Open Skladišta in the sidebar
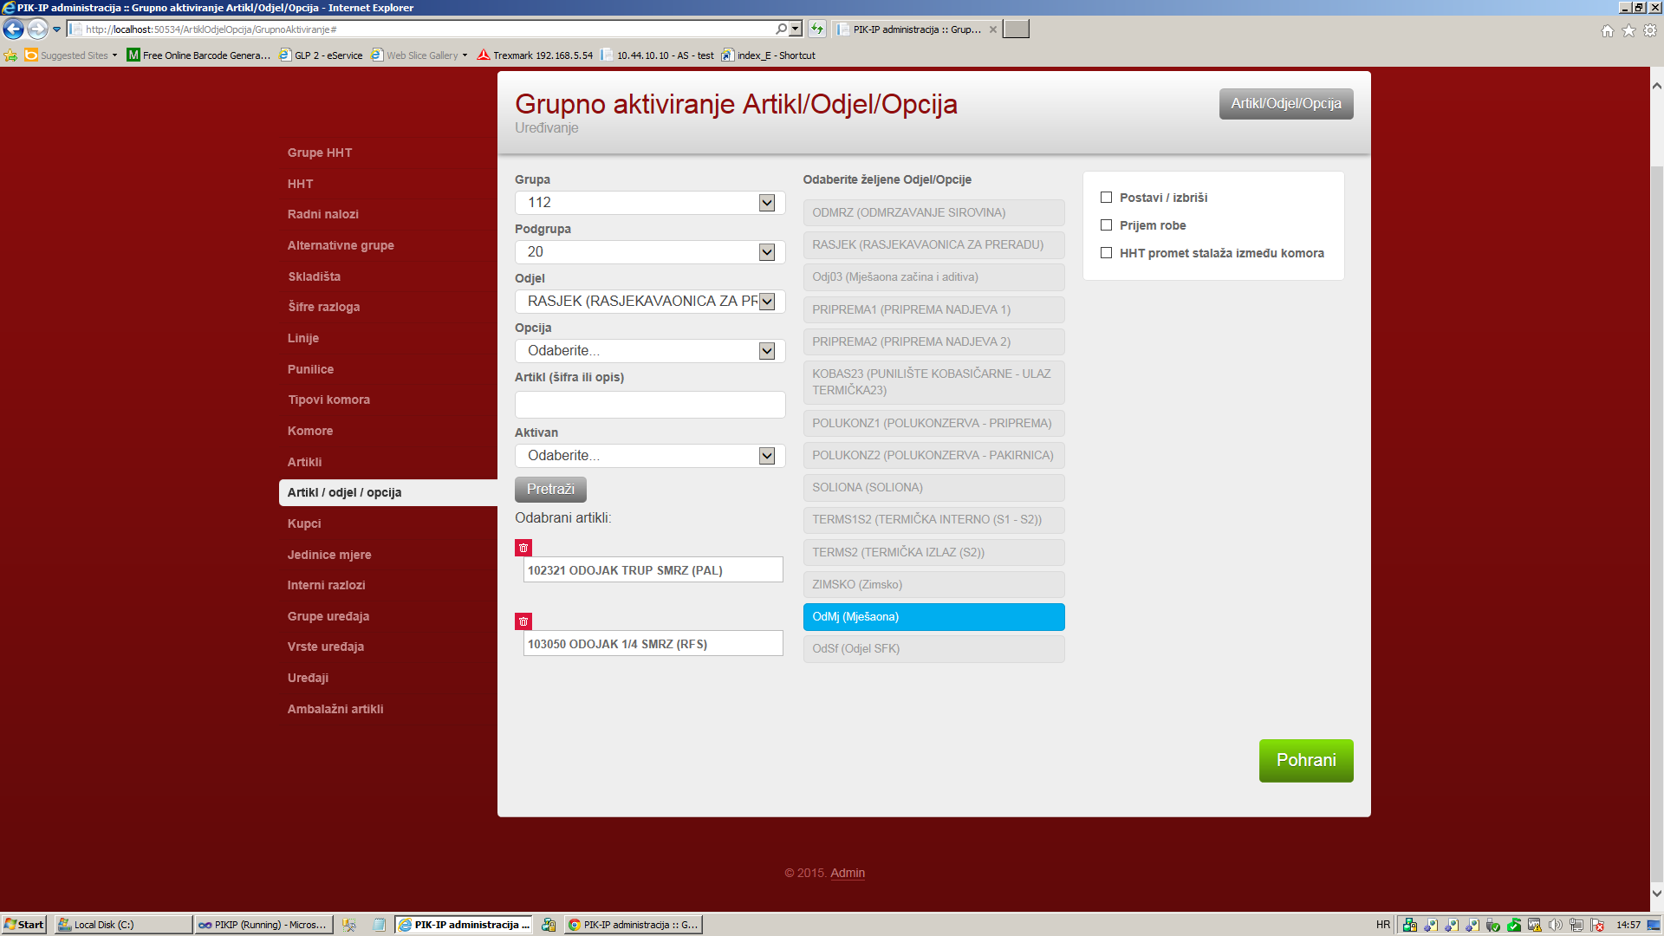Viewport: 1664px width, 936px height. [x=315, y=276]
